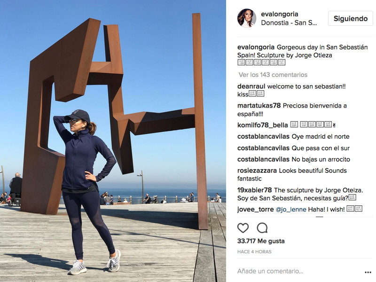The width and height of the screenshot is (376, 282).
Task: Visit martatukas78's profile
Action: coord(259,105)
